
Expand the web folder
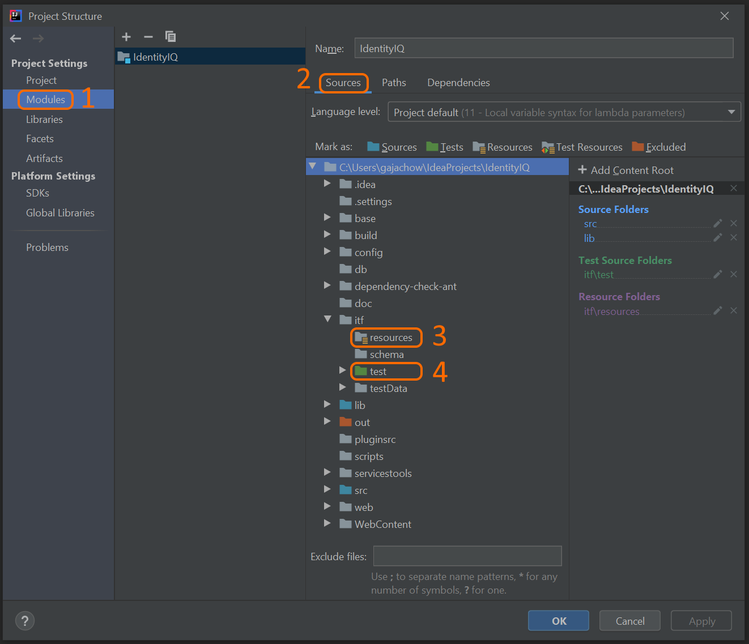click(327, 506)
